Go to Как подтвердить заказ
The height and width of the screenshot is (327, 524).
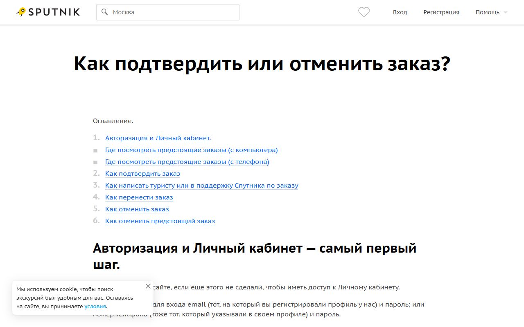click(142, 174)
